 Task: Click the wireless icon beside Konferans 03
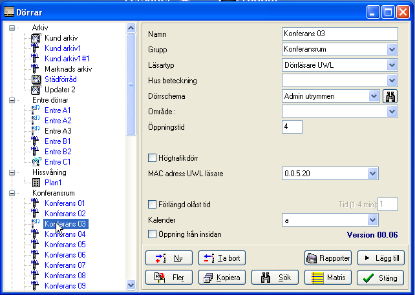click(x=35, y=224)
